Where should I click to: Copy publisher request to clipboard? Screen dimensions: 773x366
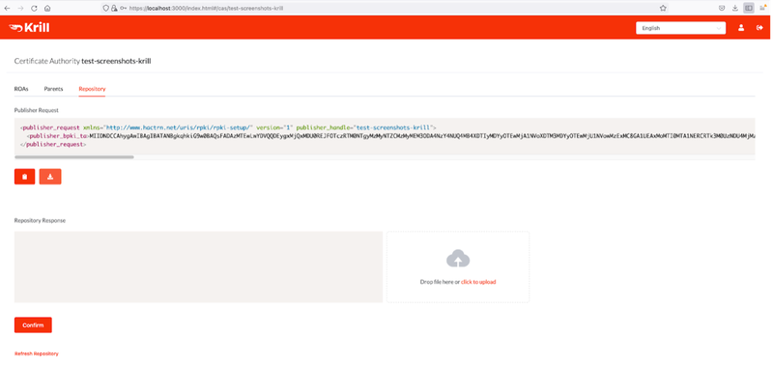pyautogui.click(x=25, y=177)
